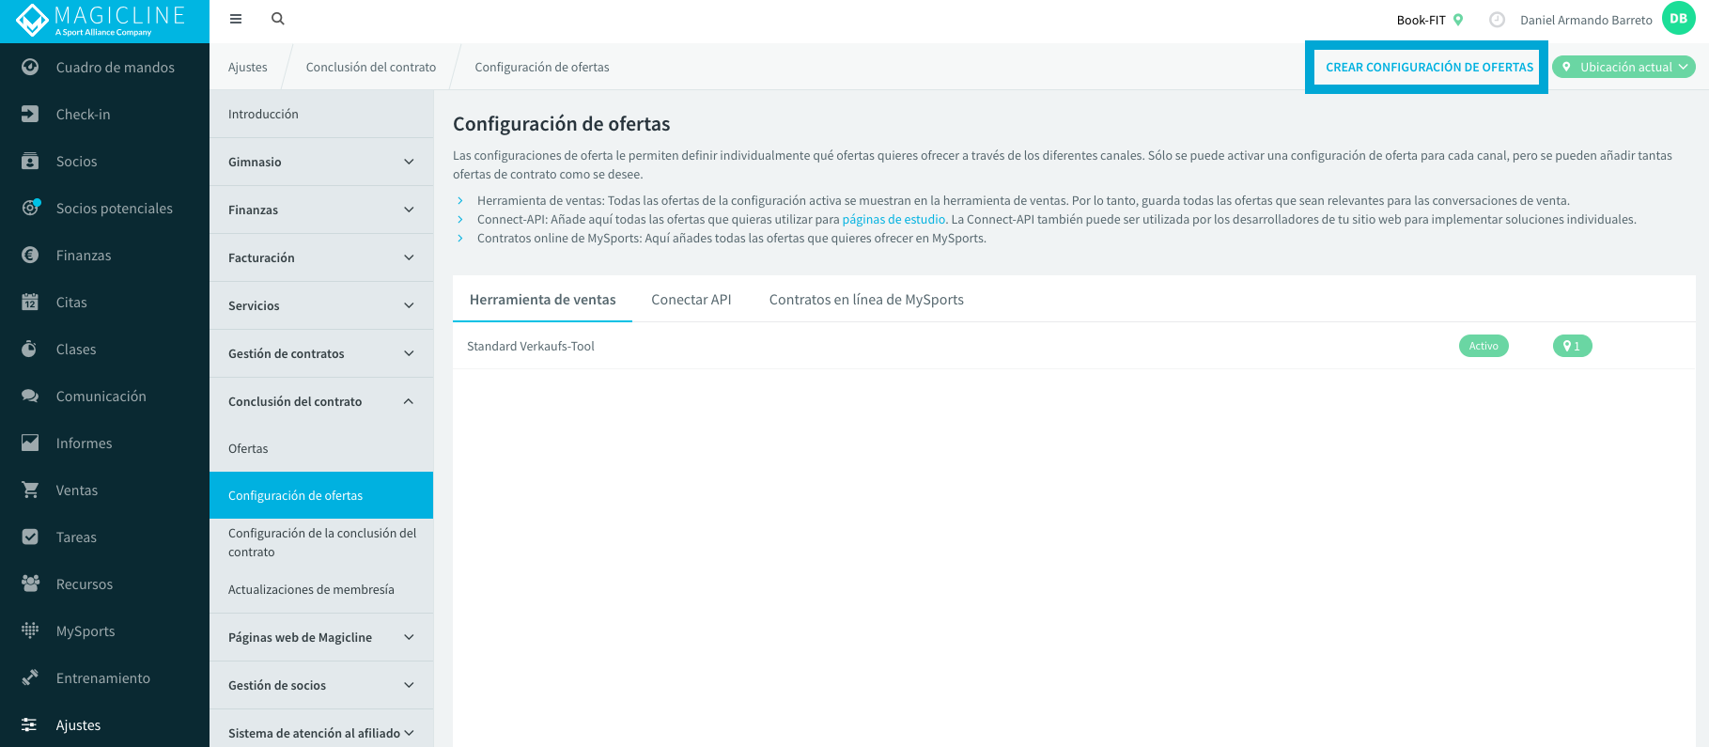
Task: Click the Finanzas euro icon
Action: point(30,255)
